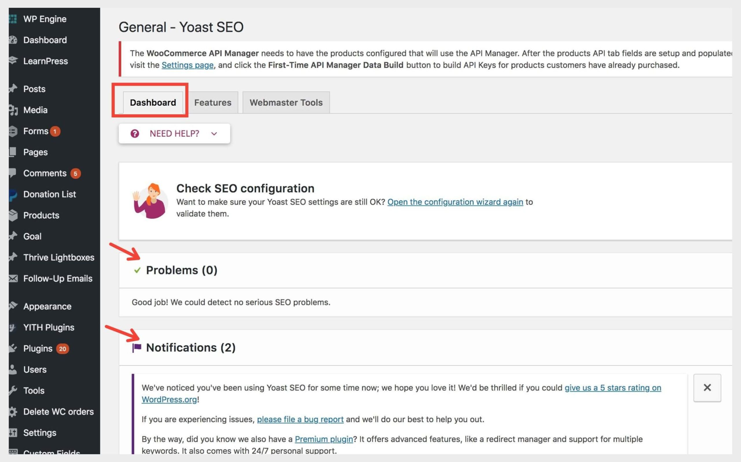Click the Posts pin icon
This screenshot has height=462, width=741.
pos(13,89)
